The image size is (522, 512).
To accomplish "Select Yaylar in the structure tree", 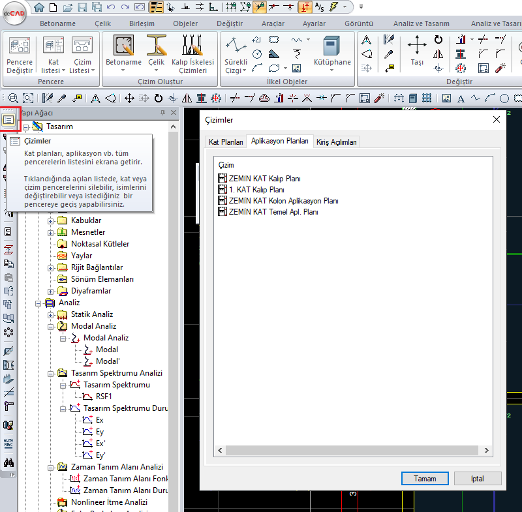I will pyautogui.click(x=82, y=256).
